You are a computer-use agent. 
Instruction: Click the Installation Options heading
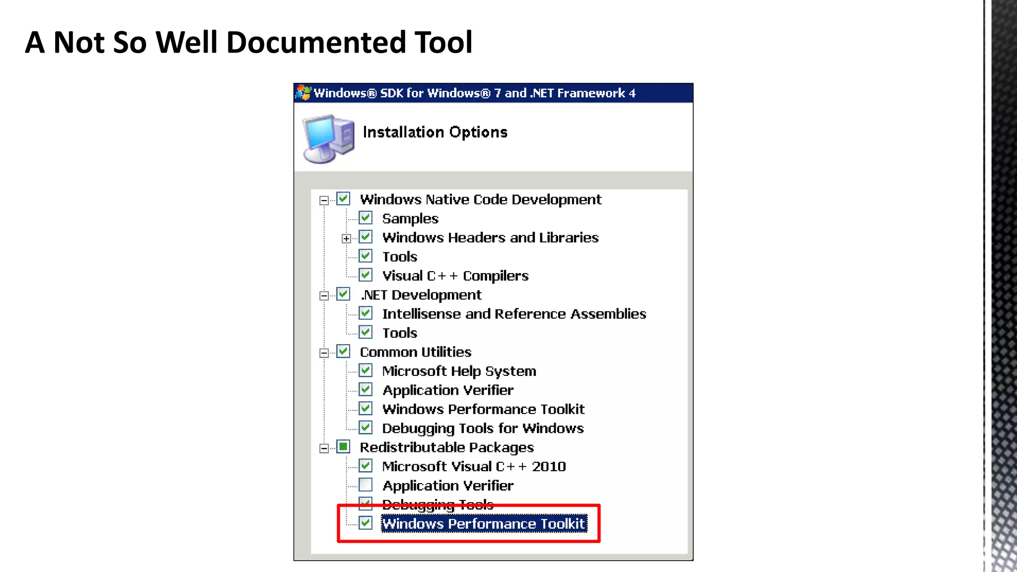[435, 132]
